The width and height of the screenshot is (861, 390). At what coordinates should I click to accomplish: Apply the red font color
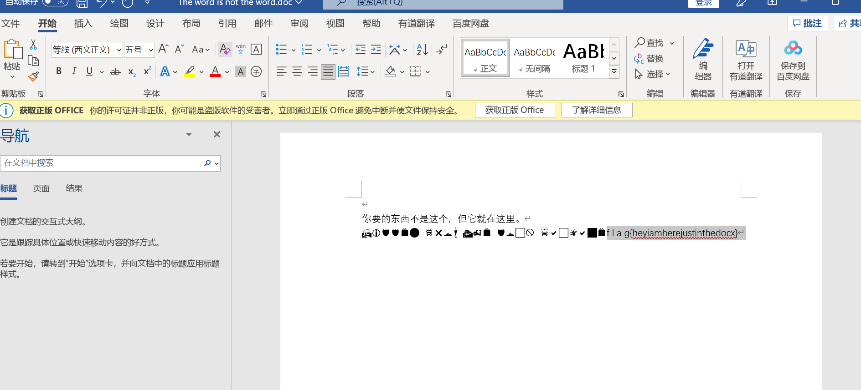(215, 71)
